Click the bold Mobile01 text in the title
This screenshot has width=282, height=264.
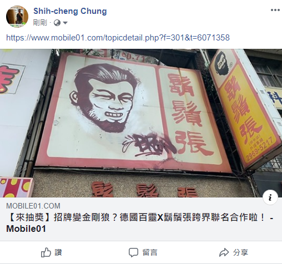click(26, 229)
